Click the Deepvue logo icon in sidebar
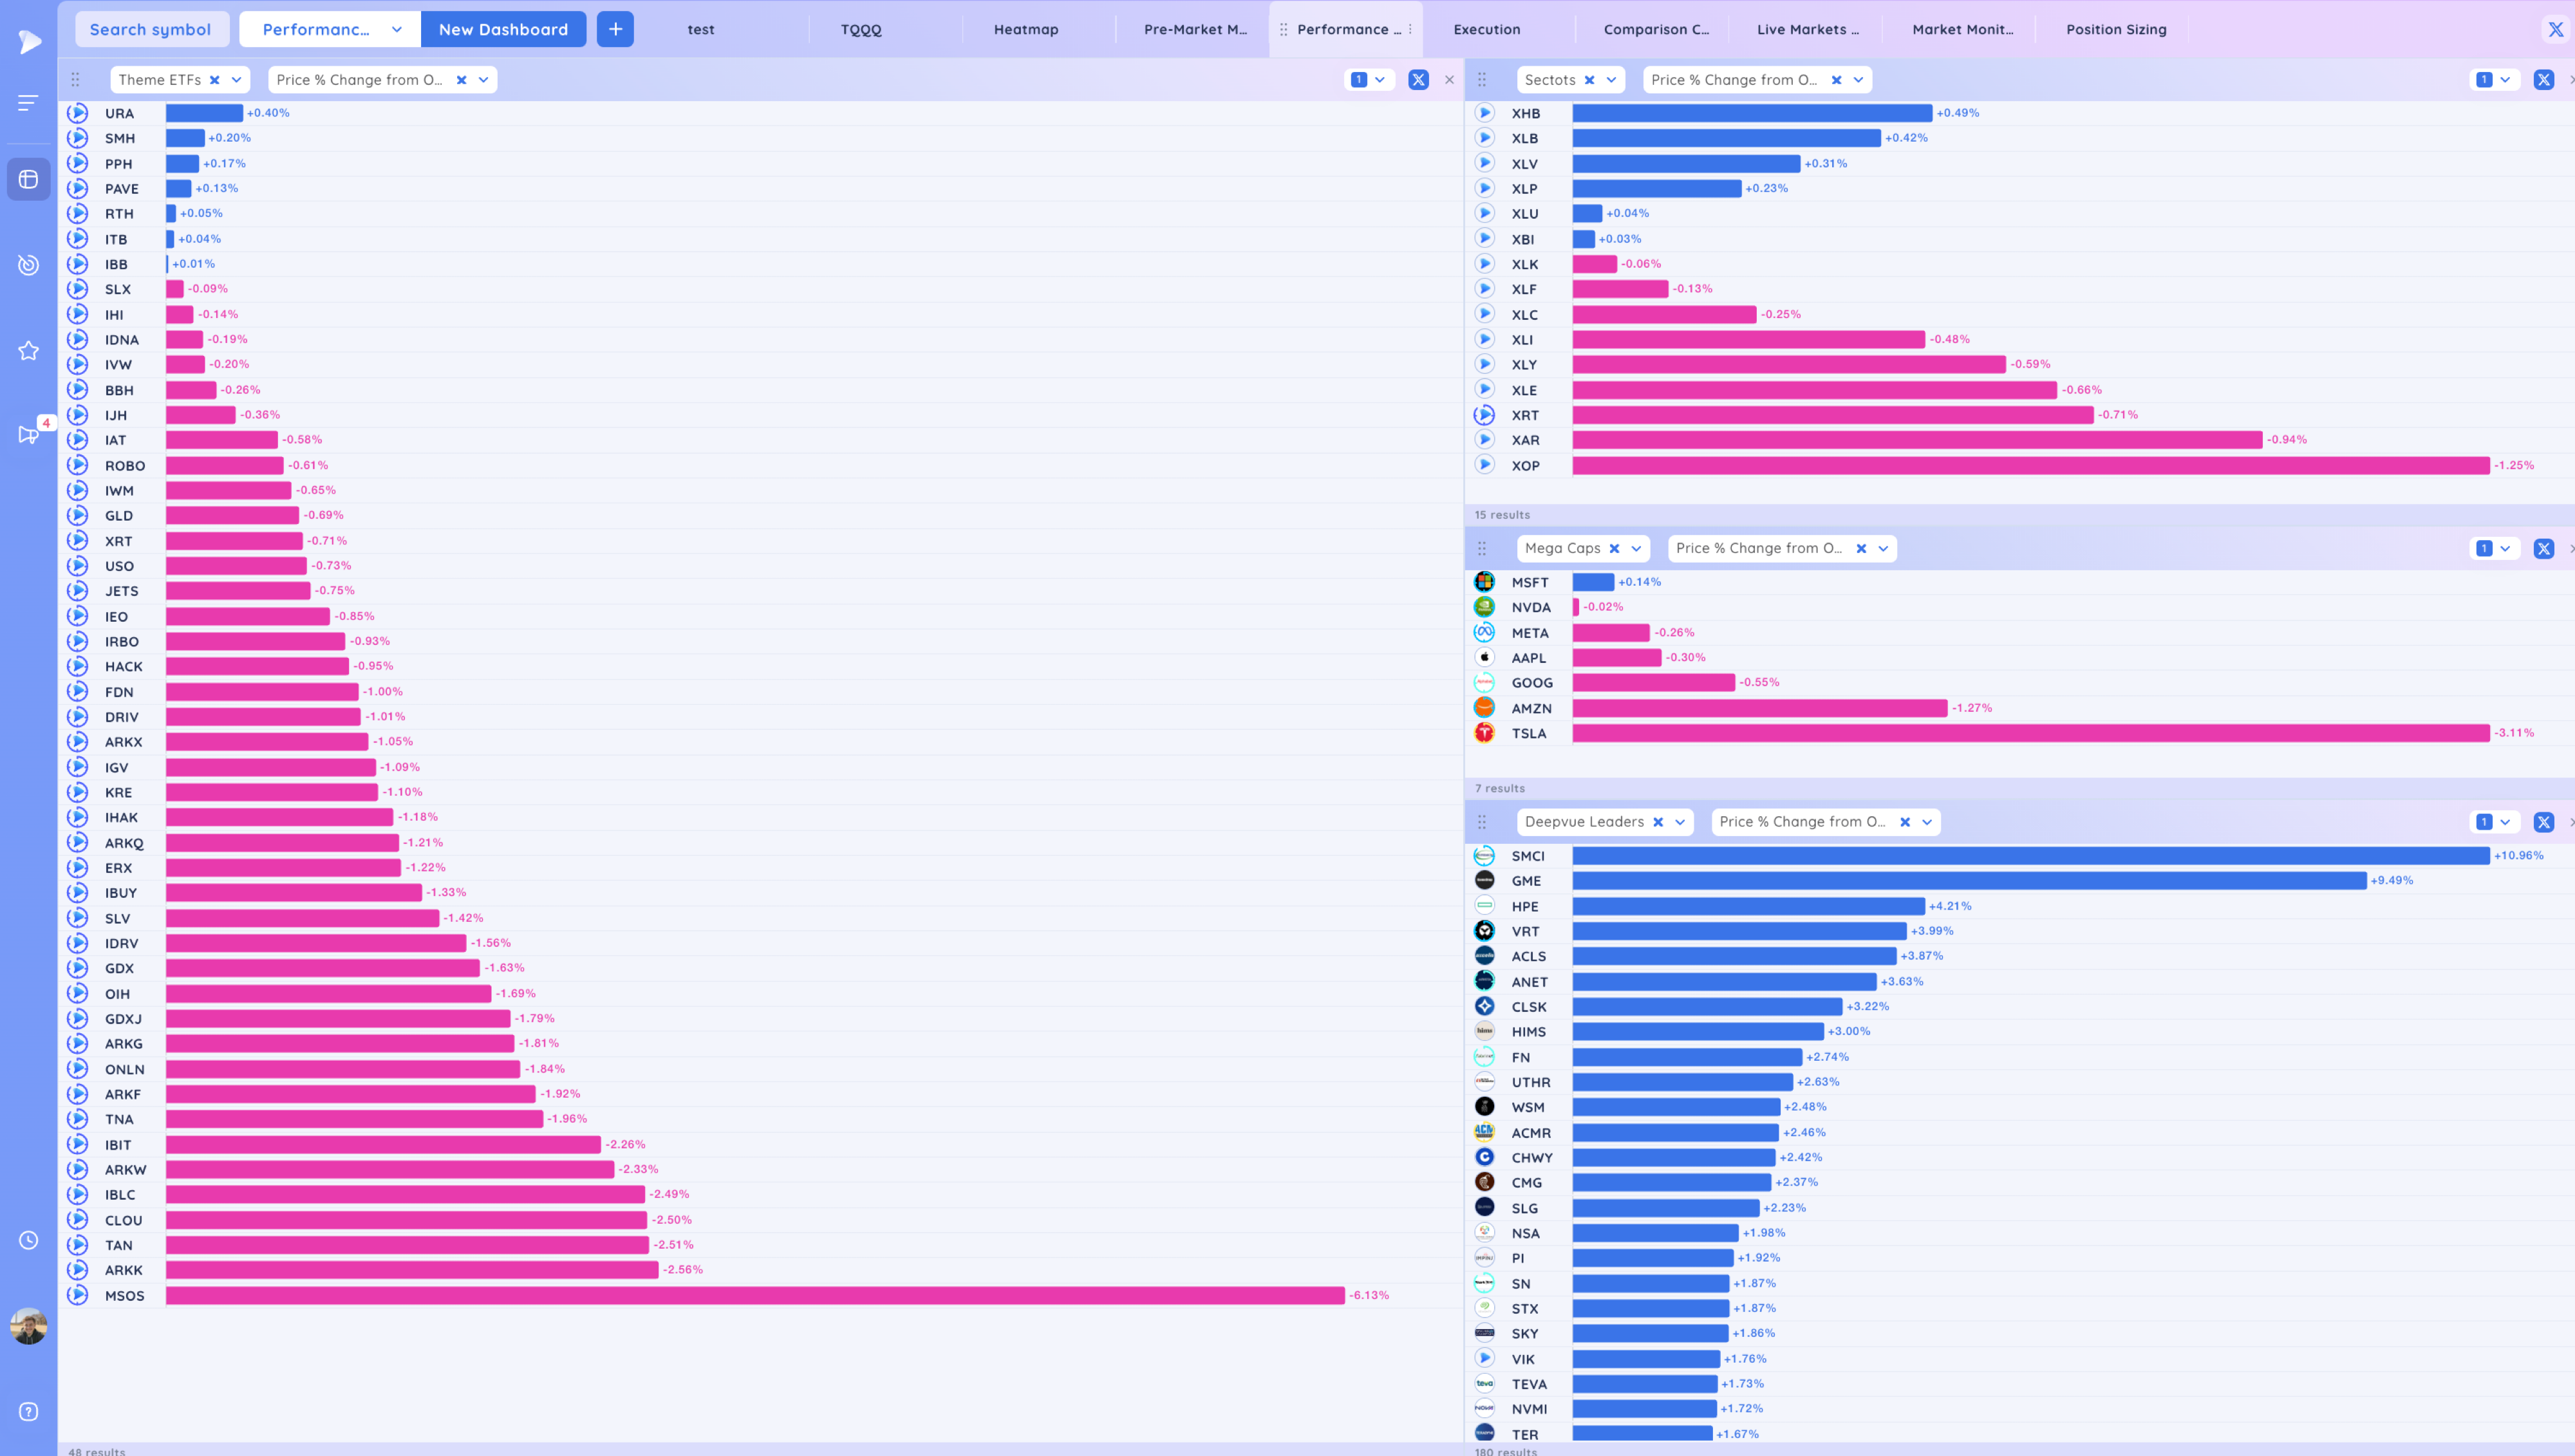The width and height of the screenshot is (2575, 1456). click(29, 41)
